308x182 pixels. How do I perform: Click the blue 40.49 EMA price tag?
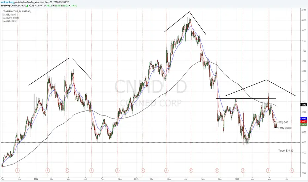pyautogui.click(x=304, y=118)
